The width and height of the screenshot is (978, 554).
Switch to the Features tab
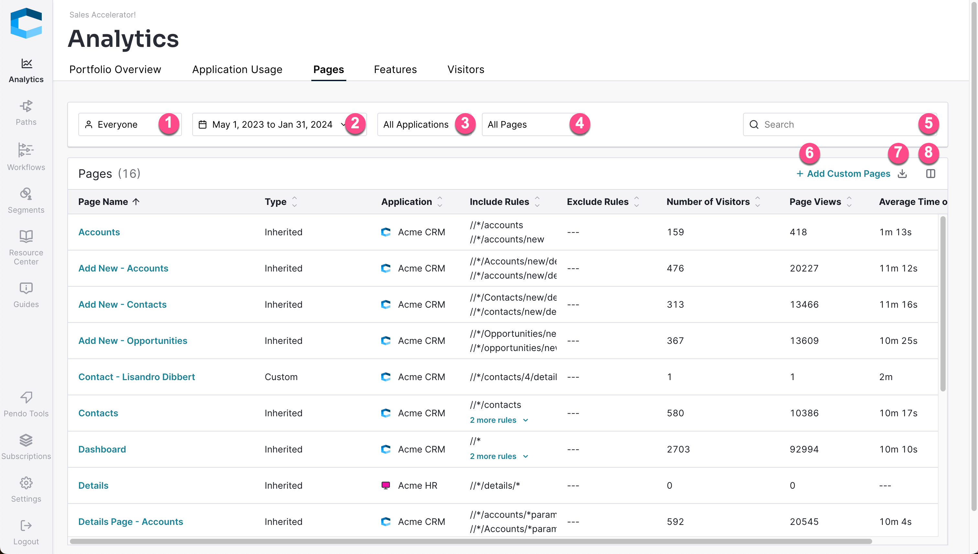click(x=395, y=69)
